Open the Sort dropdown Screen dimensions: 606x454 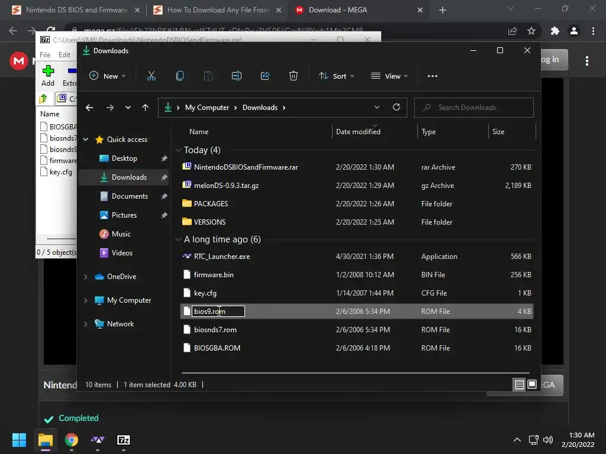click(x=336, y=76)
